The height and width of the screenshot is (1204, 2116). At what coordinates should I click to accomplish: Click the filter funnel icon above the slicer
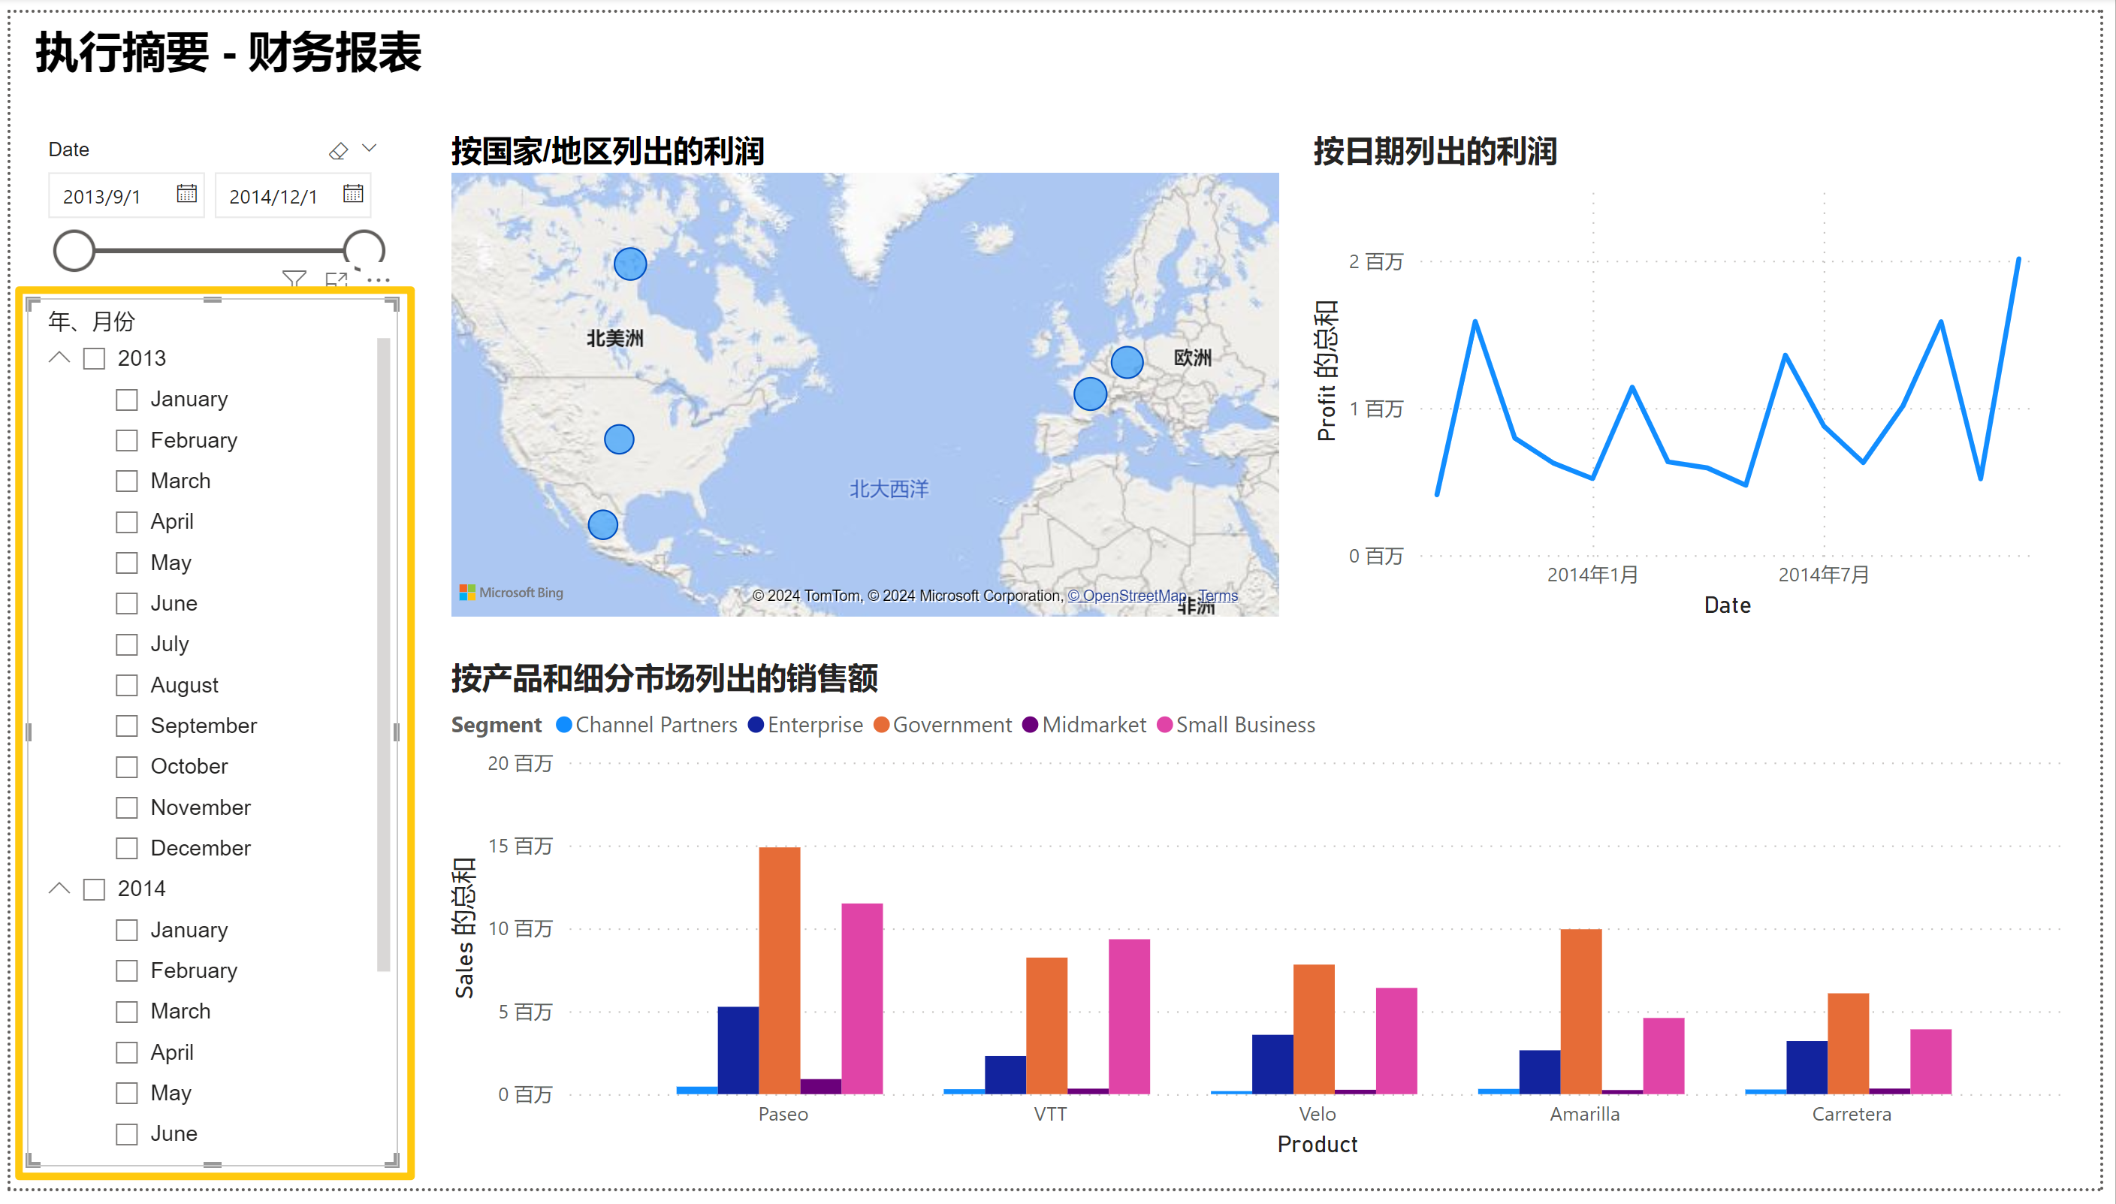294,279
